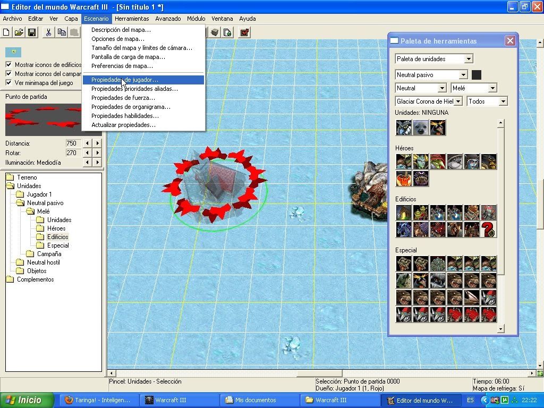
Task: Select the gray spiky egg icon in Especial
Action: pos(438,263)
